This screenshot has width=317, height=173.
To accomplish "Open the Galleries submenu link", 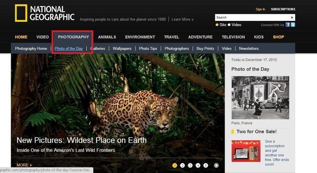I will pyautogui.click(x=97, y=49).
